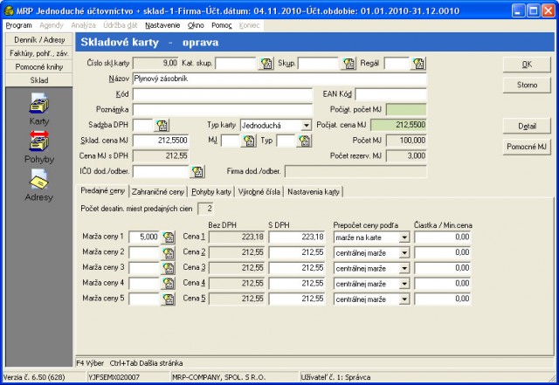Switch to Zahraničné ceny tab

coord(158,191)
